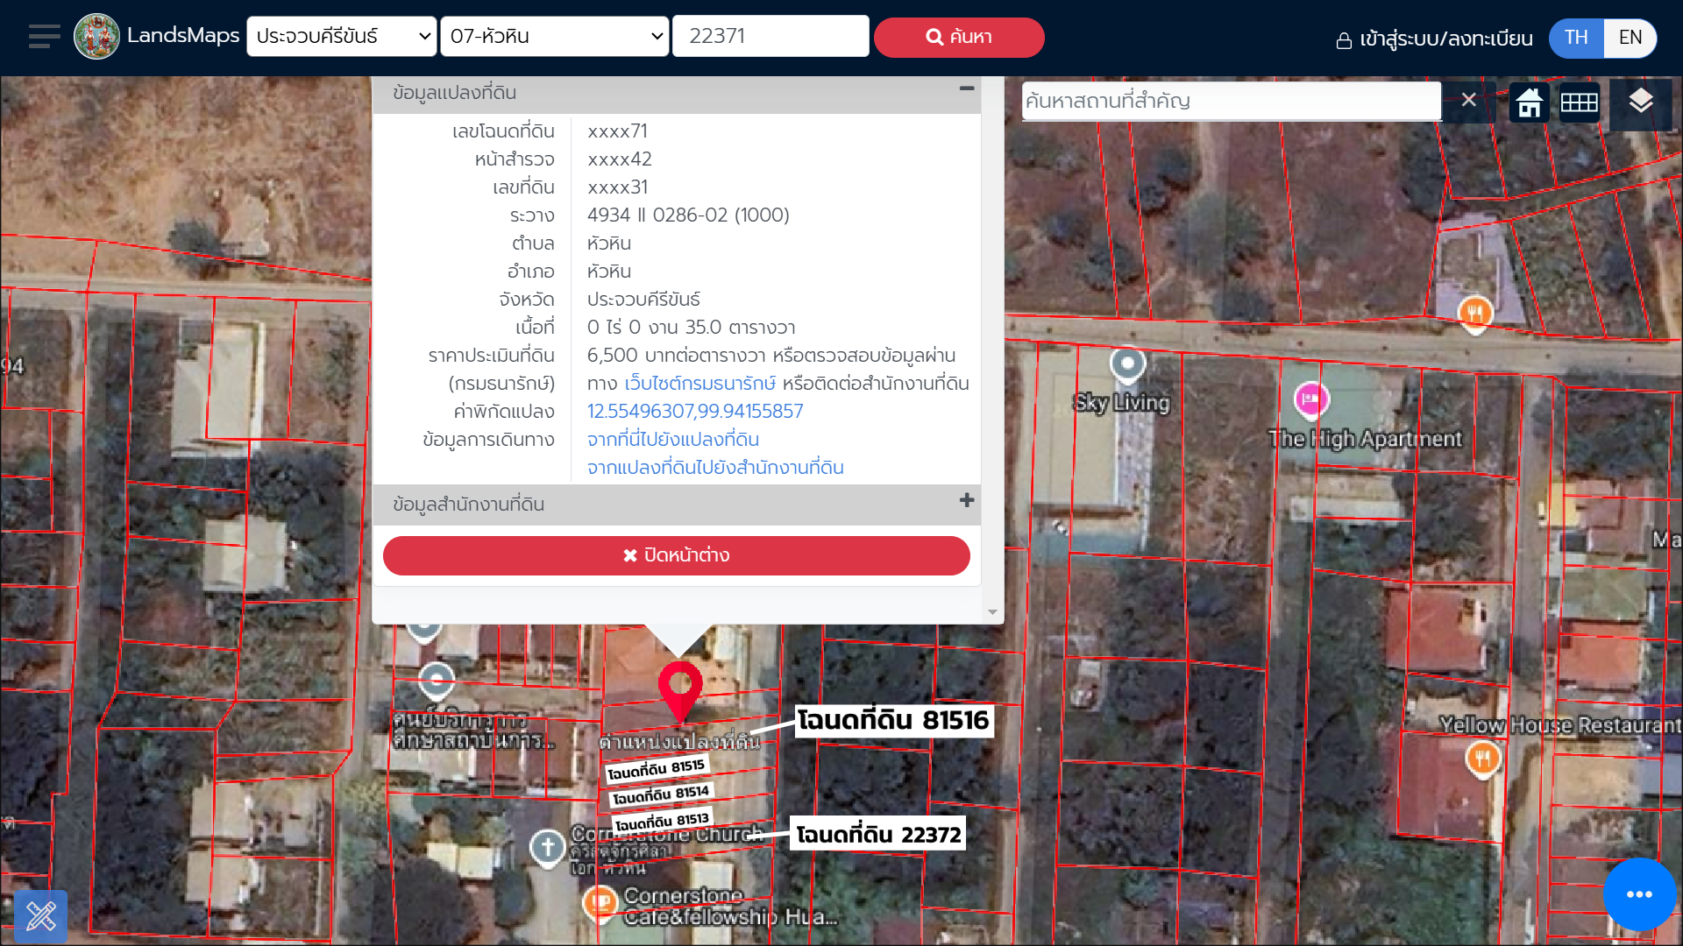Click the parcel number input field
Image resolution: width=1683 pixels, height=946 pixels.
770,37
